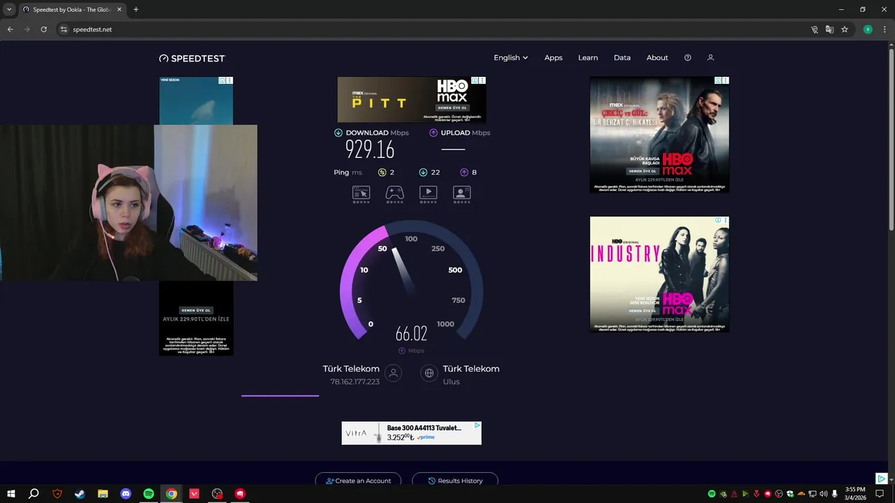This screenshot has width=895, height=503.
Task: Open Discord from the taskbar
Action: pyautogui.click(x=126, y=494)
